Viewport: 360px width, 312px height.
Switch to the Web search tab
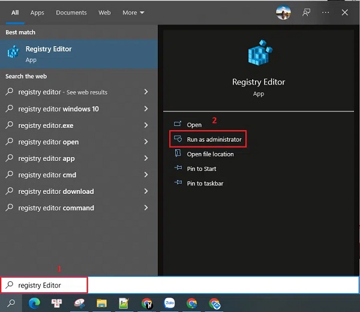click(104, 13)
